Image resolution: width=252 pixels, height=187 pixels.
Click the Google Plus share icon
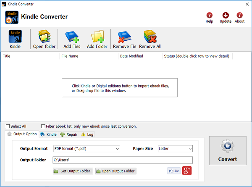(187, 171)
